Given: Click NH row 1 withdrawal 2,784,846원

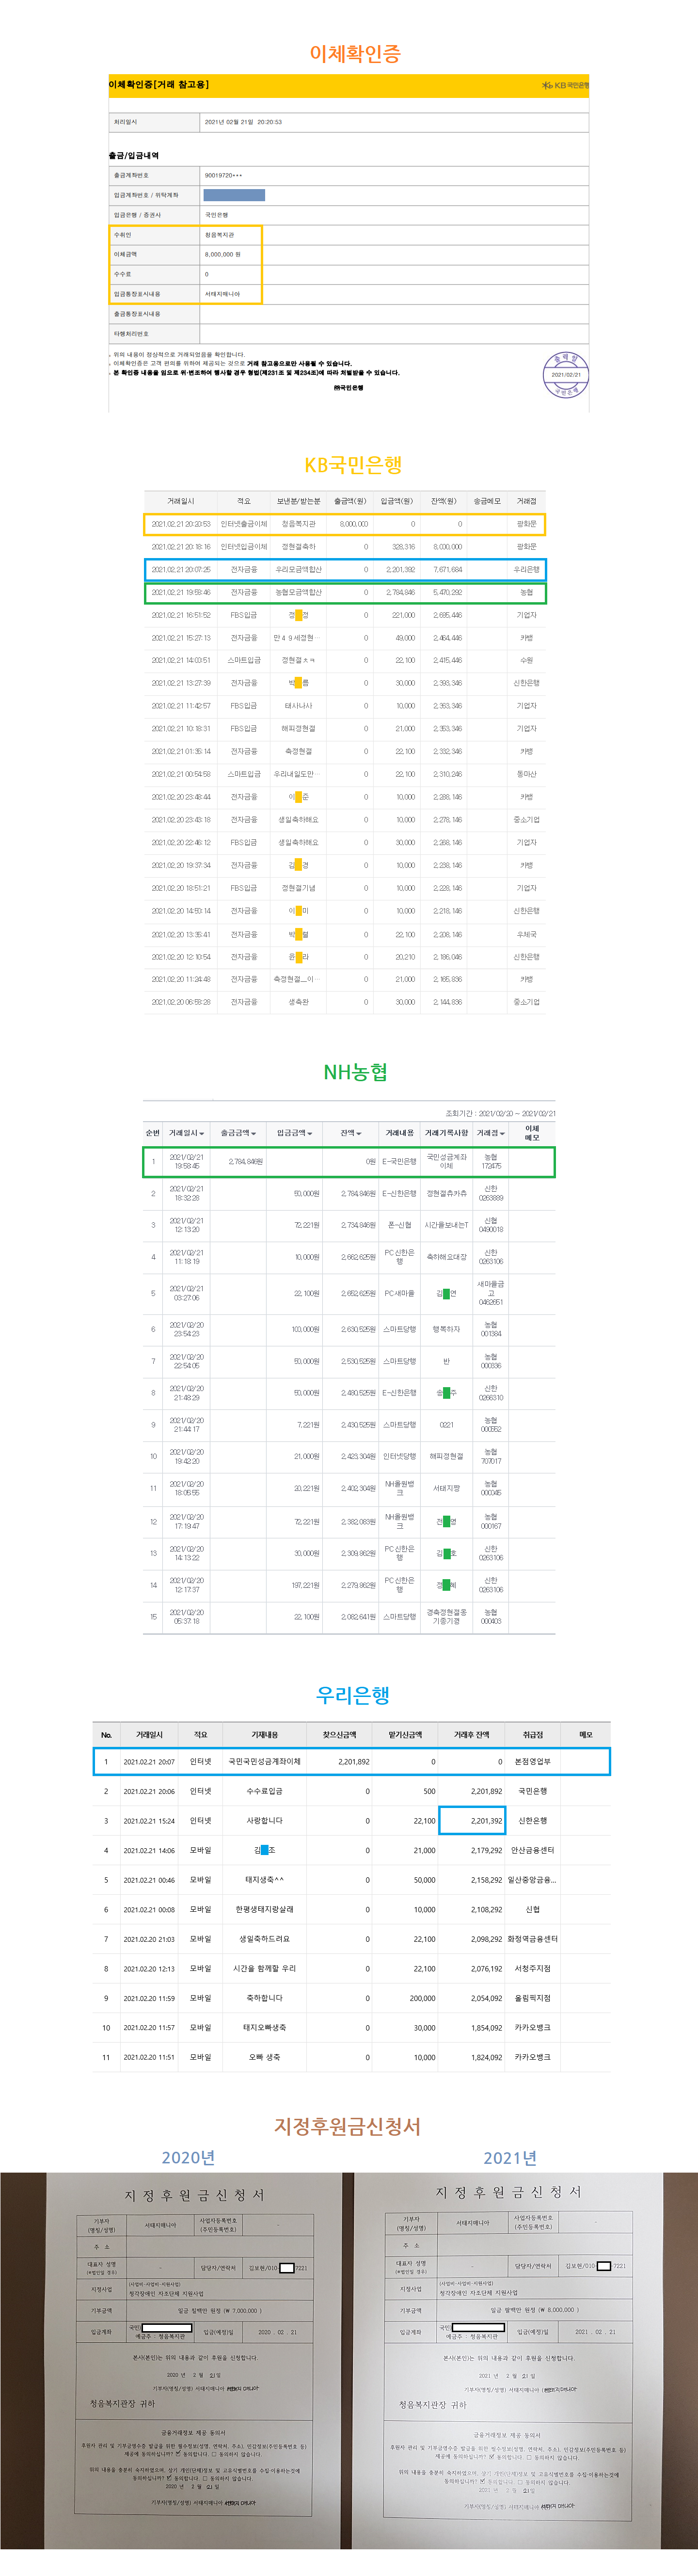Looking at the screenshot, I should (246, 1161).
